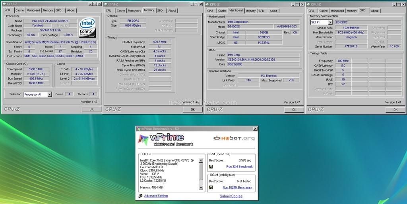This screenshot has width=407, height=204.
Task: Open the Processor #1 selection dropdown
Action: click(50, 94)
